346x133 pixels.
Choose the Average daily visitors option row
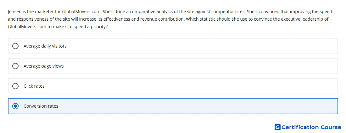[173, 46]
